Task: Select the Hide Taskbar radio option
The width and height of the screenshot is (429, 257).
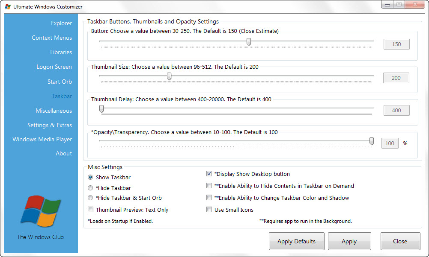Action: [90, 187]
